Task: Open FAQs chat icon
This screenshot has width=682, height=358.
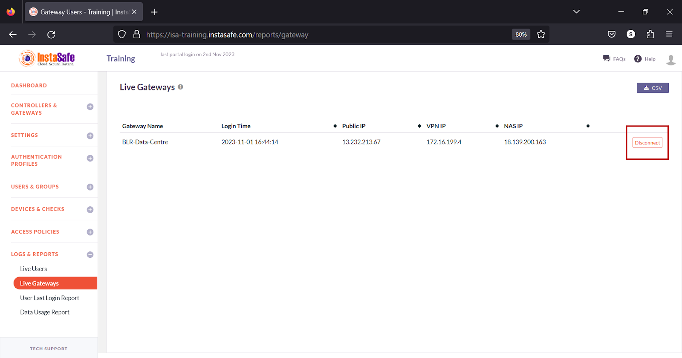Action: click(x=607, y=59)
